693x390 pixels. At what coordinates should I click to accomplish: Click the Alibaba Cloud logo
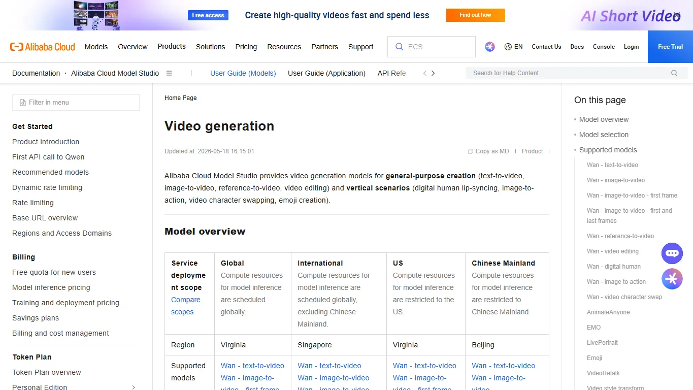coord(43,47)
